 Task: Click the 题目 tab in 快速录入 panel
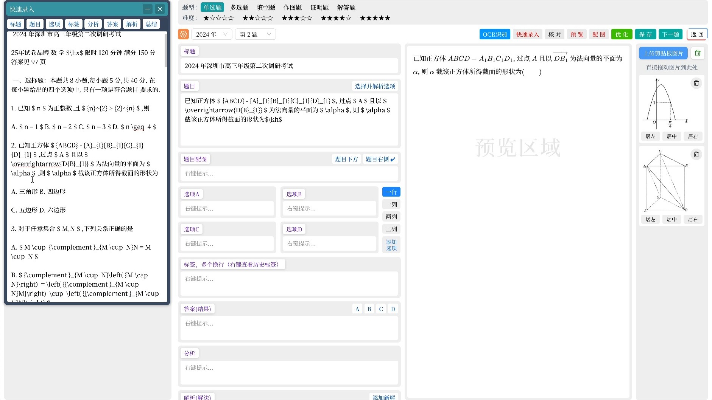point(35,24)
